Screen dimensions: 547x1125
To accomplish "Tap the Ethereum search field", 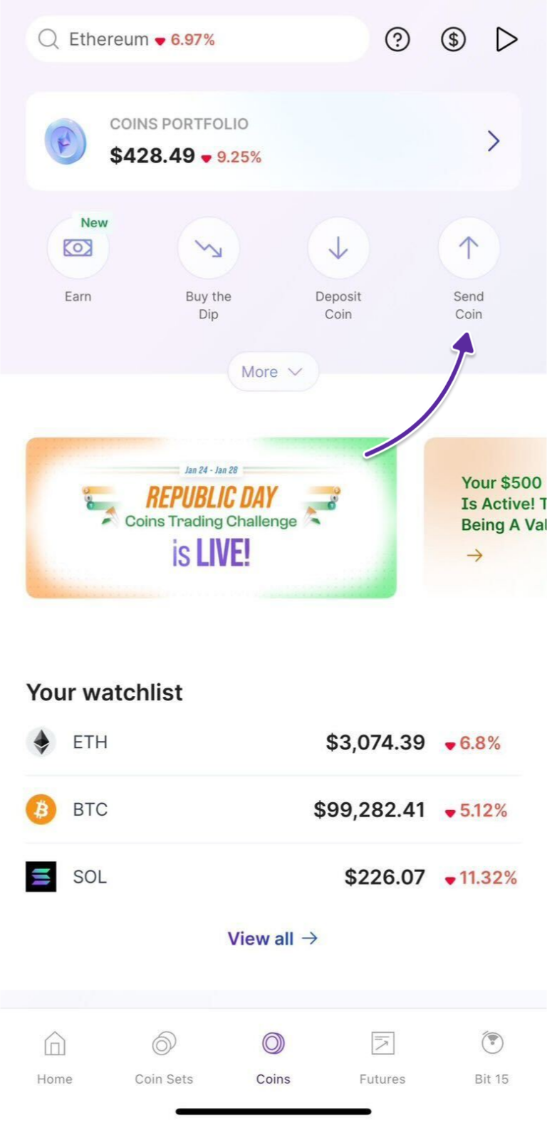I will click(197, 39).
